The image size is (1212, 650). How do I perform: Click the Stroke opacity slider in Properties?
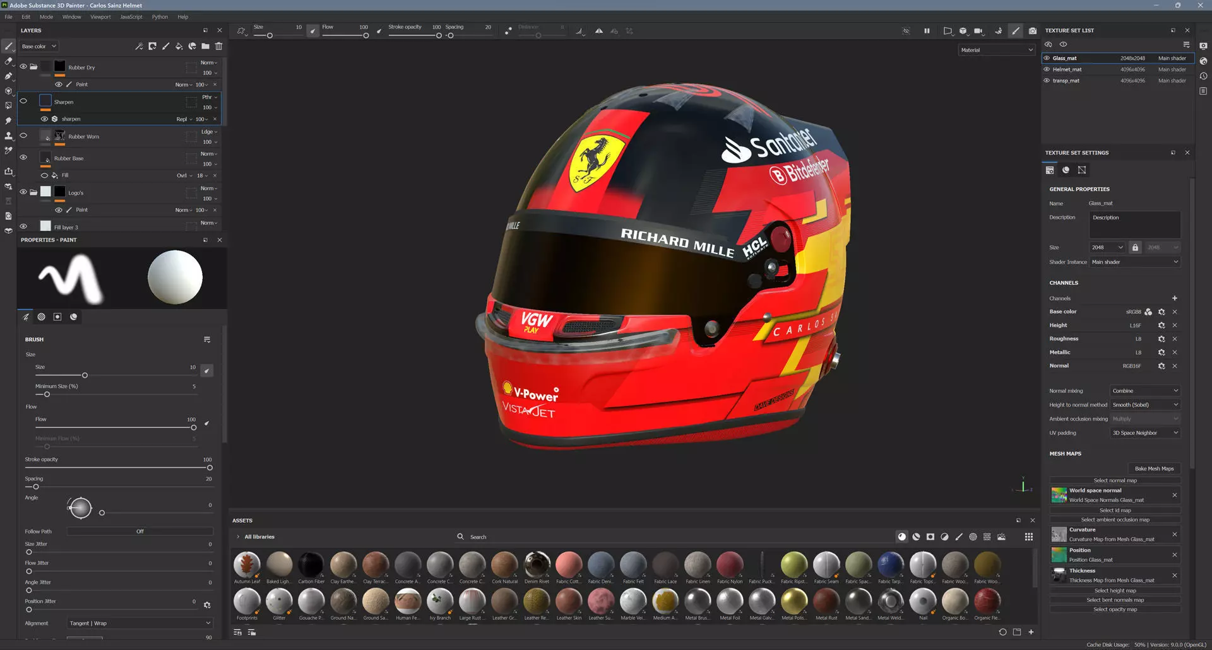118,468
